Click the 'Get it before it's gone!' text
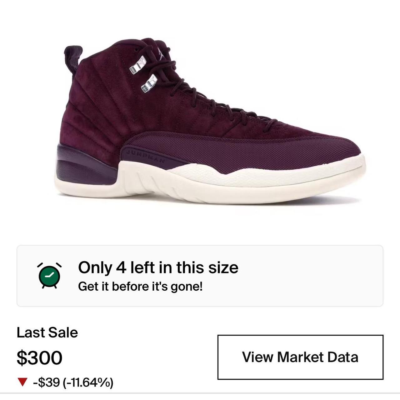Screen dimensions: 400x400 pos(140,285)
